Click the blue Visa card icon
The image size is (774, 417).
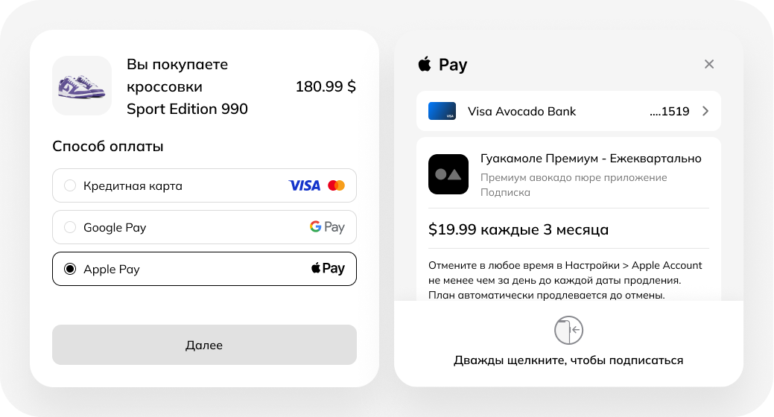[442, 112]
